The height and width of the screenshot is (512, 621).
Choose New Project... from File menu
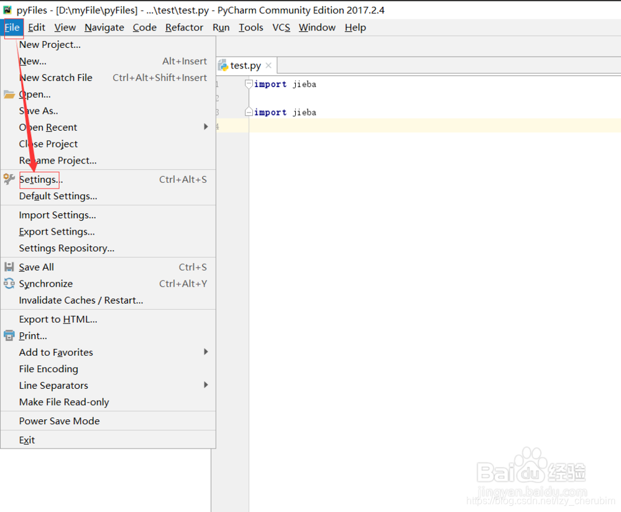coord(108,45)
